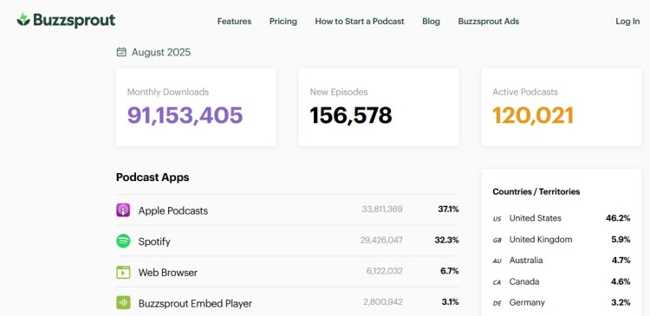Go to How to Start a Podcast
650x316 pixels.
click(360, 21)
